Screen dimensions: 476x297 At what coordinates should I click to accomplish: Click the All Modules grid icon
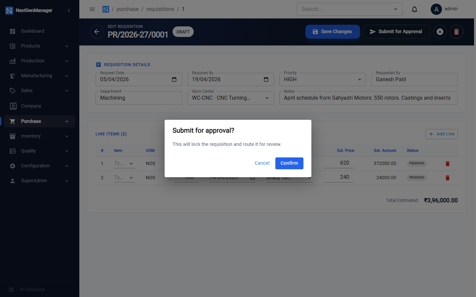[11, 290]
